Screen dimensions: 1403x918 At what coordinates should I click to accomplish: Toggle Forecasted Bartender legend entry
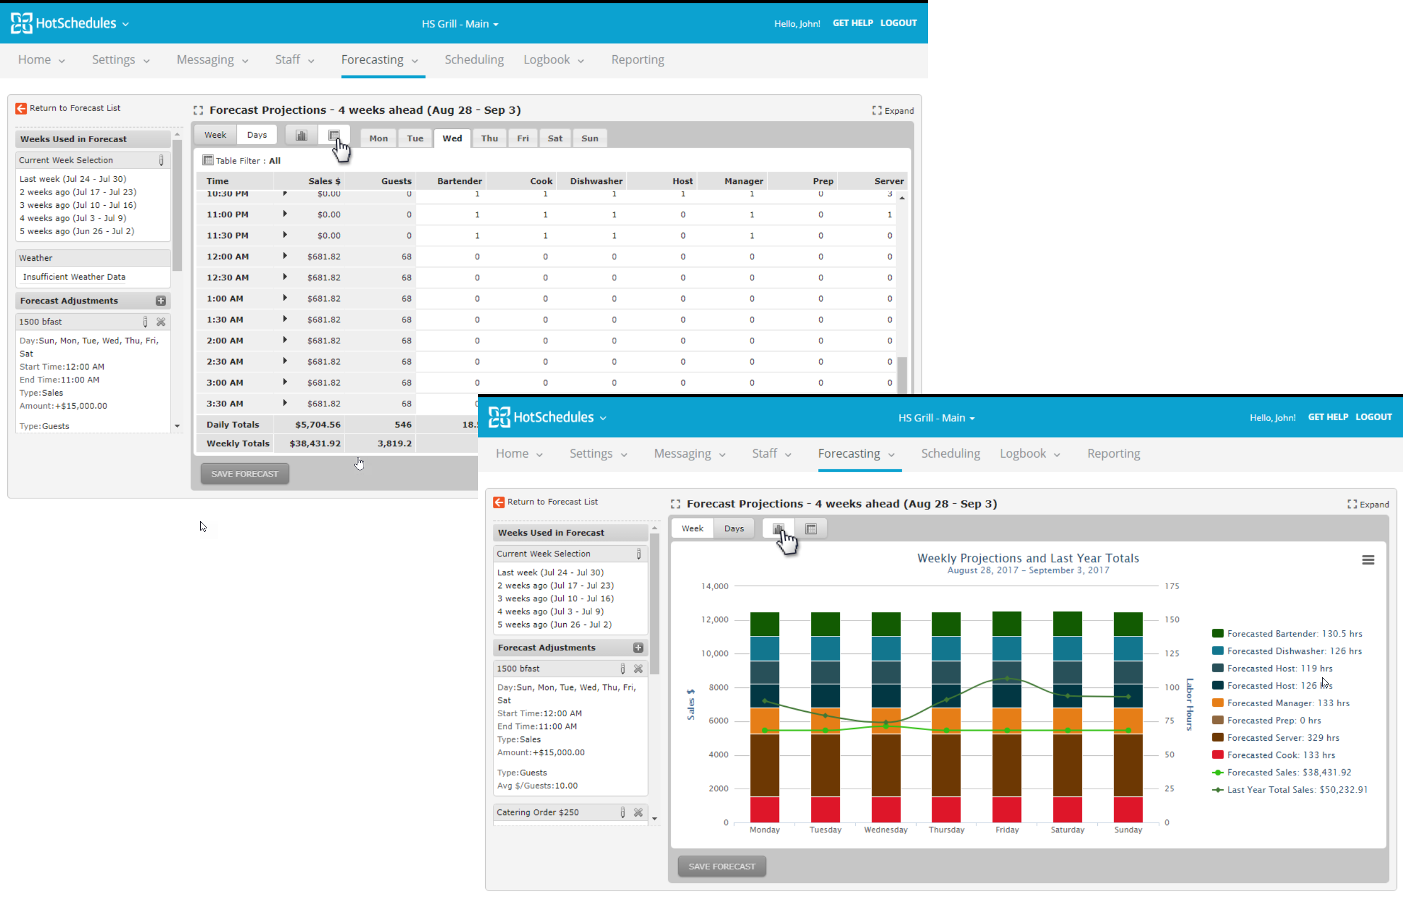(1294, 633)
